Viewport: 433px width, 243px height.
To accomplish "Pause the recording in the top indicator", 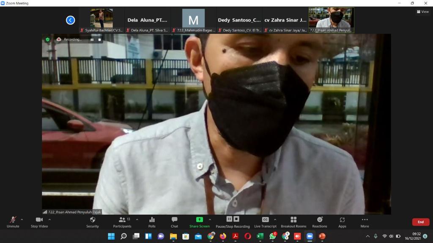I will coord(92,40).
